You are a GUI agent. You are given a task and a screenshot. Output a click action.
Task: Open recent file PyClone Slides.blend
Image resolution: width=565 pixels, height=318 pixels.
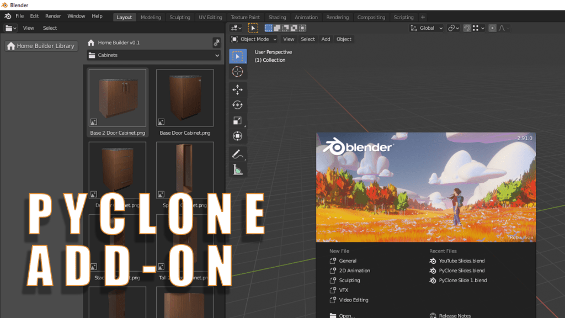tap(461, 271)
